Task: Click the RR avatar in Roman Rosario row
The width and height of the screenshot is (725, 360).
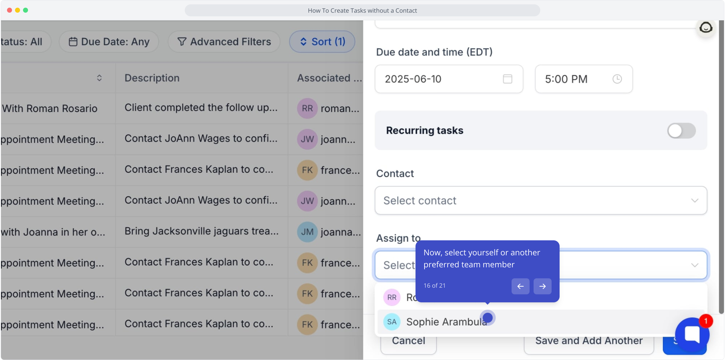Action: point(307,108)
